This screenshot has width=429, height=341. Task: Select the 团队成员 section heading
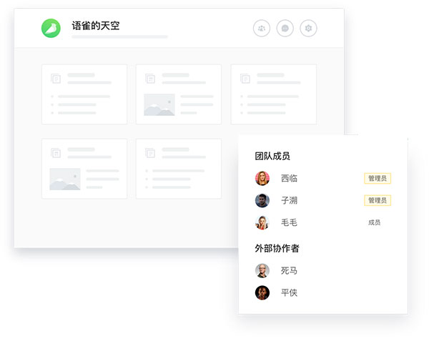point(272,156)
